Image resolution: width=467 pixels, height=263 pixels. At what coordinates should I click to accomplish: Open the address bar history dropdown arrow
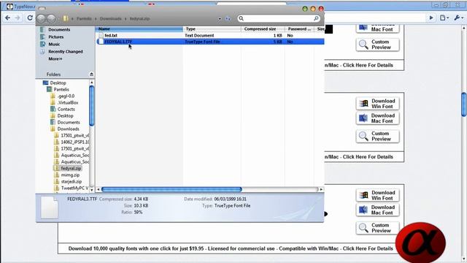pos(220,18)
